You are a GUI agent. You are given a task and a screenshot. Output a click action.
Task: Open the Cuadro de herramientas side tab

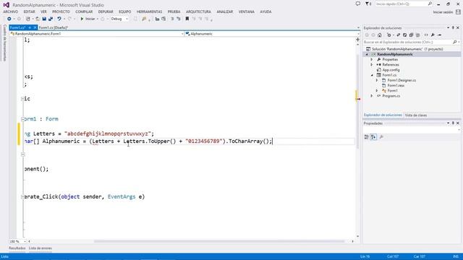pyautogui.click(x=4, y=43)
